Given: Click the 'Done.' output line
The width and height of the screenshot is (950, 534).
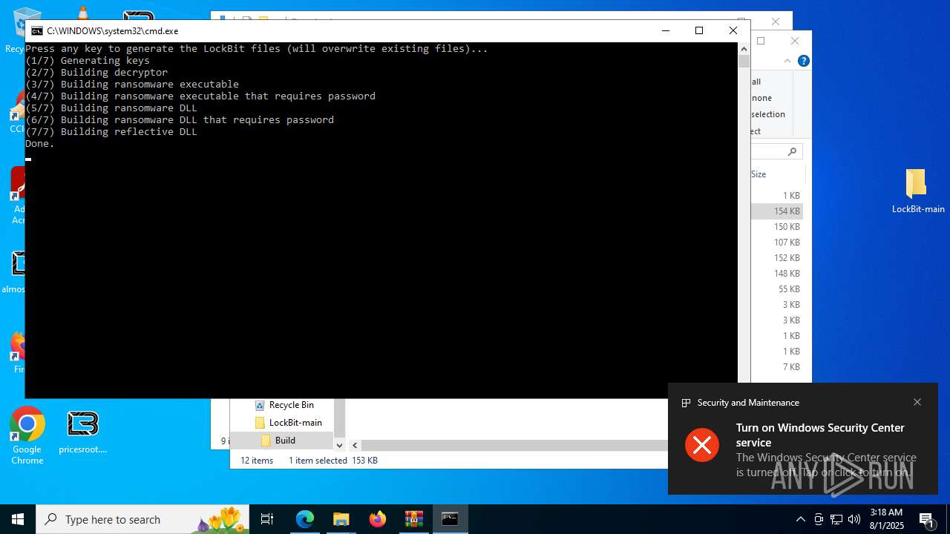Looking at the screenshot, I should coord(40,144).
